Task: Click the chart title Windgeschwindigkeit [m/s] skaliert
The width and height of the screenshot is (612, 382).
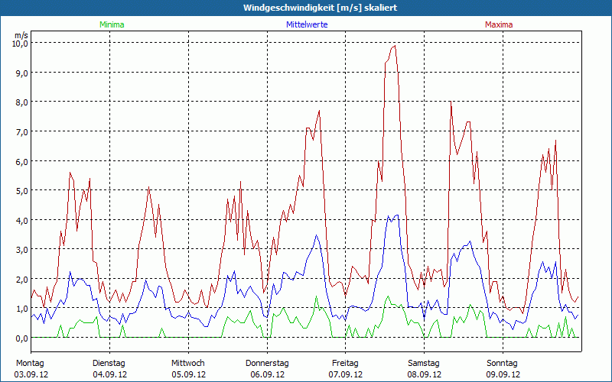Action: click(320, 8)
